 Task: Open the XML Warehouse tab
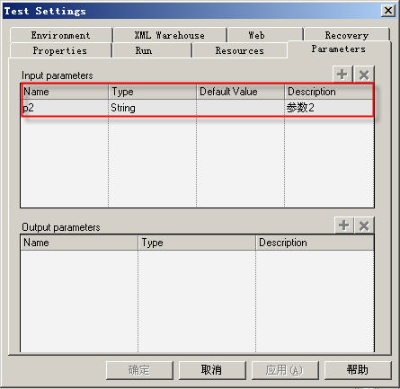pyautogui.click(x=170, y=35)
